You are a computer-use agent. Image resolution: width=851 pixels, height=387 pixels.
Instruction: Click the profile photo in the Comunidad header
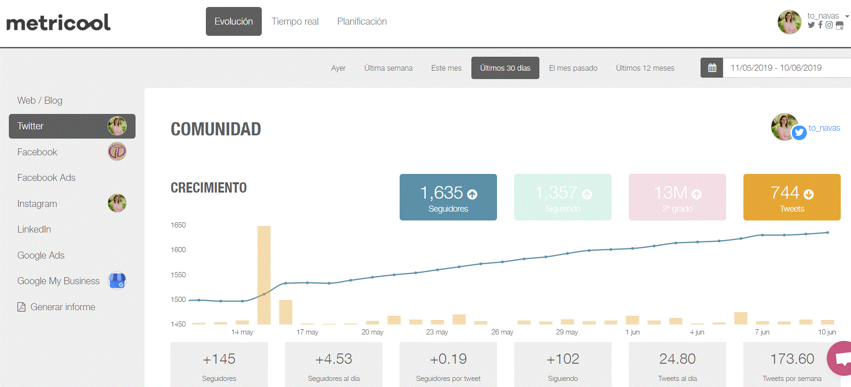pyautogui.click(x=785, y=127)
